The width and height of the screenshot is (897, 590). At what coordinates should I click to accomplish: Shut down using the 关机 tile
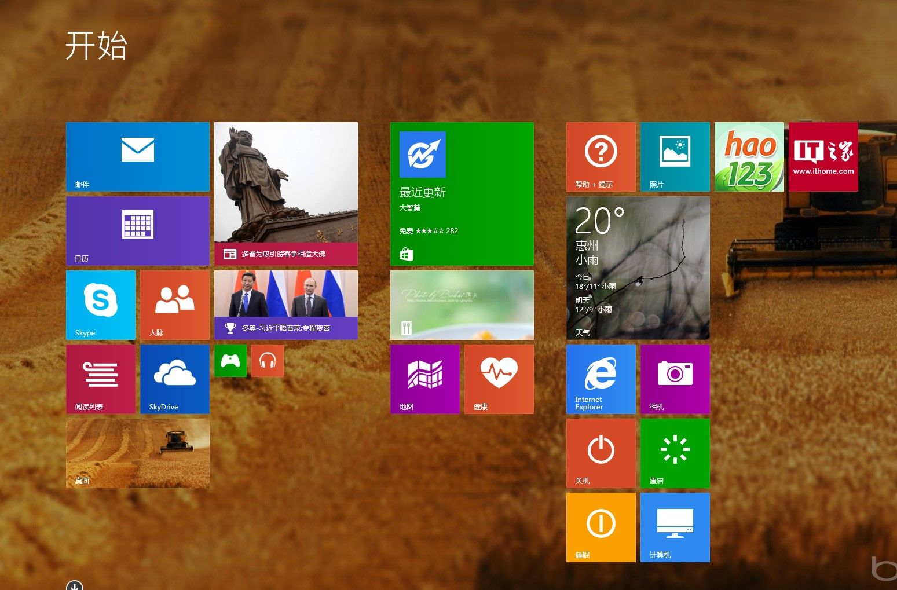[601, 453]
